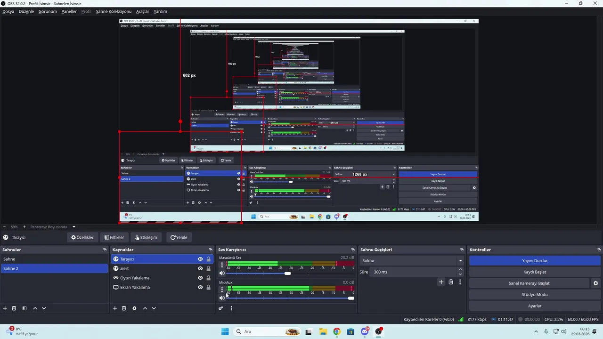Open scene filters icon in the Sahneler toolbar
Image resolution: width=603 pixels, height=339 pixels.
(x=24, y=308)
